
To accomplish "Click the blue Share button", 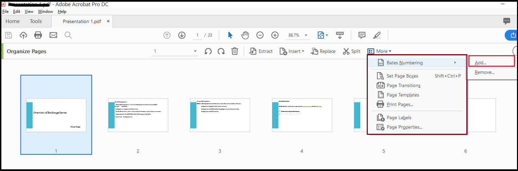I will 512,35.
